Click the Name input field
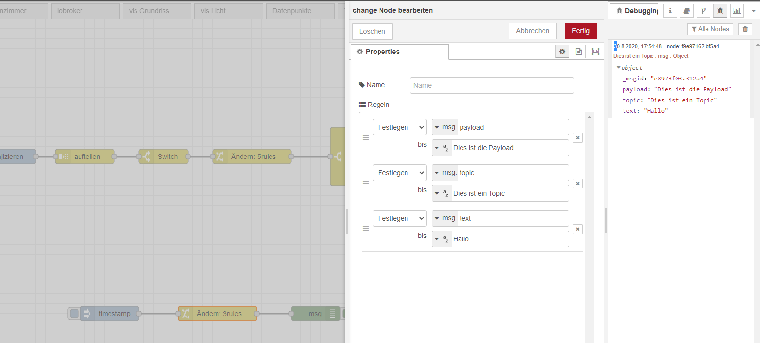The height and width of the screenshot is (343, 760). pos(491,85)
